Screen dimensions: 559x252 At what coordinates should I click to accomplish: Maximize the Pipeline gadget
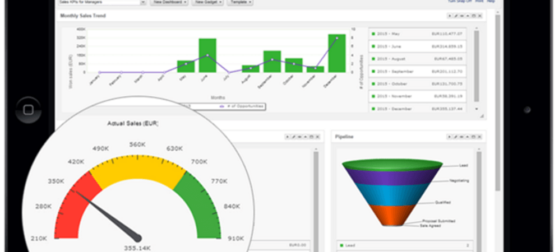click(473, 137)
